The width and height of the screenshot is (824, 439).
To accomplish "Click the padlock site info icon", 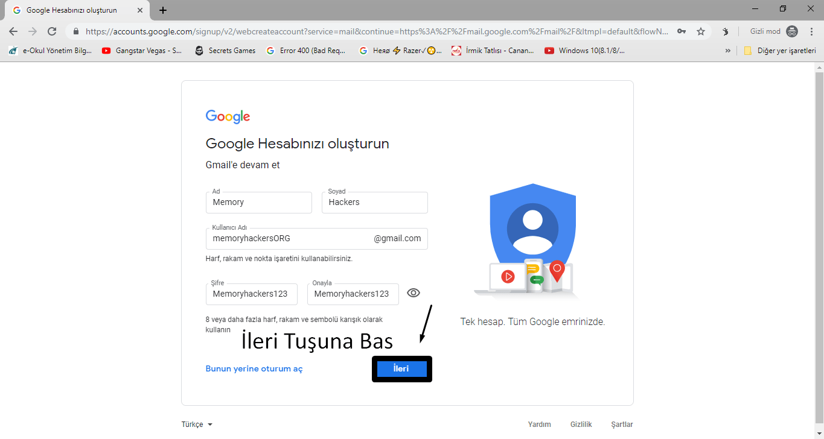I will (x=76, y=31).
